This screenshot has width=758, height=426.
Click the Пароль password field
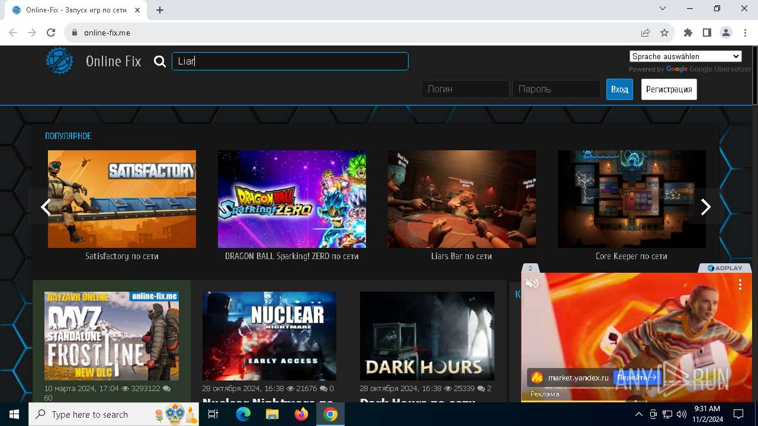557,89
